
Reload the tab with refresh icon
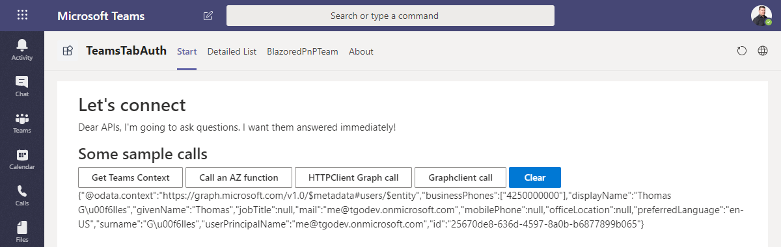click(741, 51)
